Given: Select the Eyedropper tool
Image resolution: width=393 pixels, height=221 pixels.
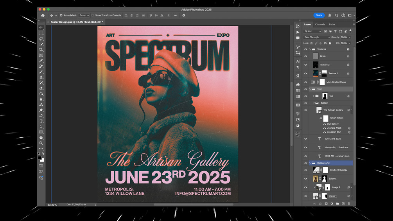Looking at the screenshot, I should pyautogui.click(x=41, y=61).
